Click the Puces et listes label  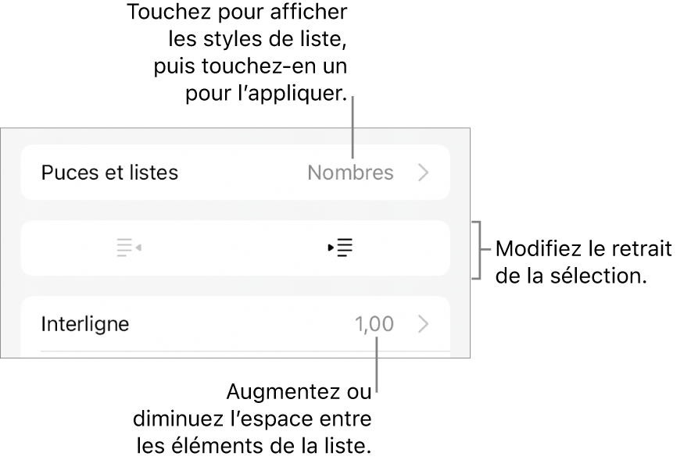tap(110, 173)
